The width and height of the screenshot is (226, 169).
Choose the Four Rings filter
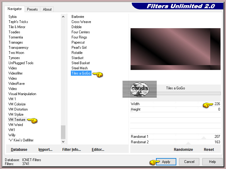(x=79, y=37)
